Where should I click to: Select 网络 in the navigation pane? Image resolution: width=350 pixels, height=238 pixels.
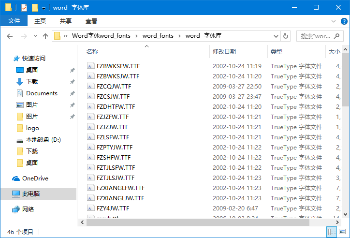tap(23, 209)
